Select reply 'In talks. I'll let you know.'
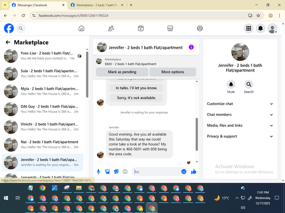 (x=136, y=88)
